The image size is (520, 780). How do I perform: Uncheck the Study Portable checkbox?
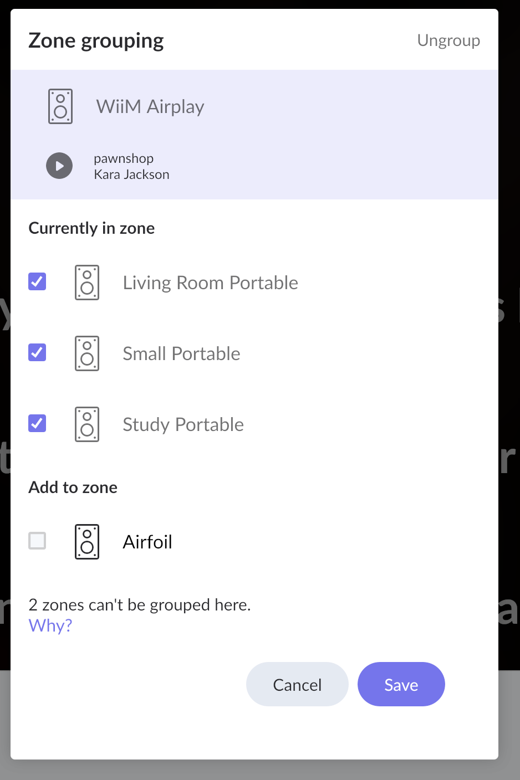pos(37,423)
